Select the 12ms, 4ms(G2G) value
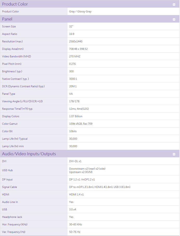Viewport: 180px width, 236px height. (79, 109)
